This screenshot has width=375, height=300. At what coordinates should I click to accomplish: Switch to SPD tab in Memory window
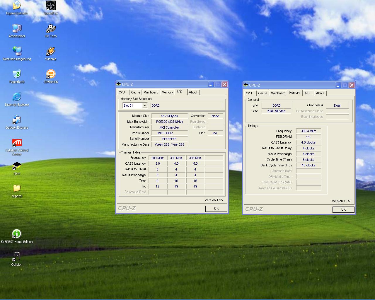tap(307, 93)
